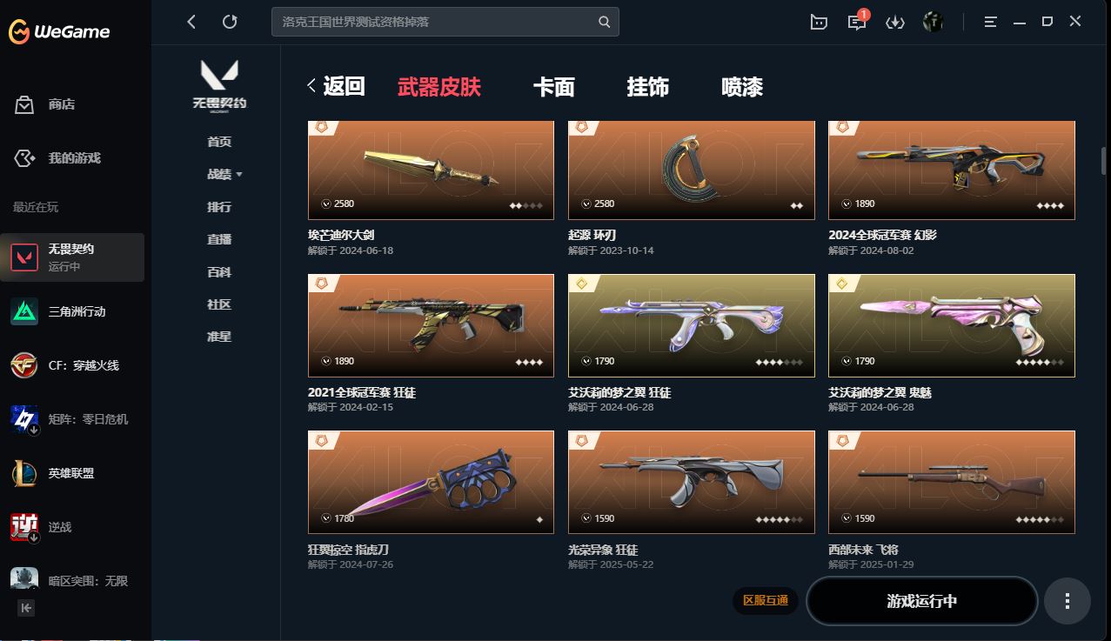Open the TV-shaped assistant icon
Image resolution: width=1111 pixels, height=641 pixels.
[x=819, y=23]
